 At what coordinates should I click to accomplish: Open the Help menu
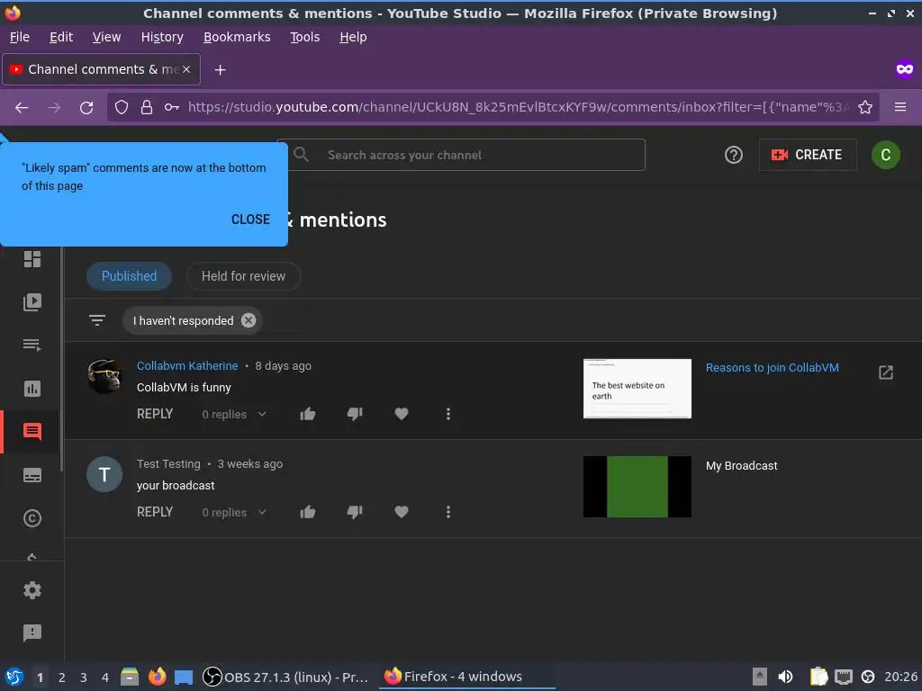pos(353,37)
